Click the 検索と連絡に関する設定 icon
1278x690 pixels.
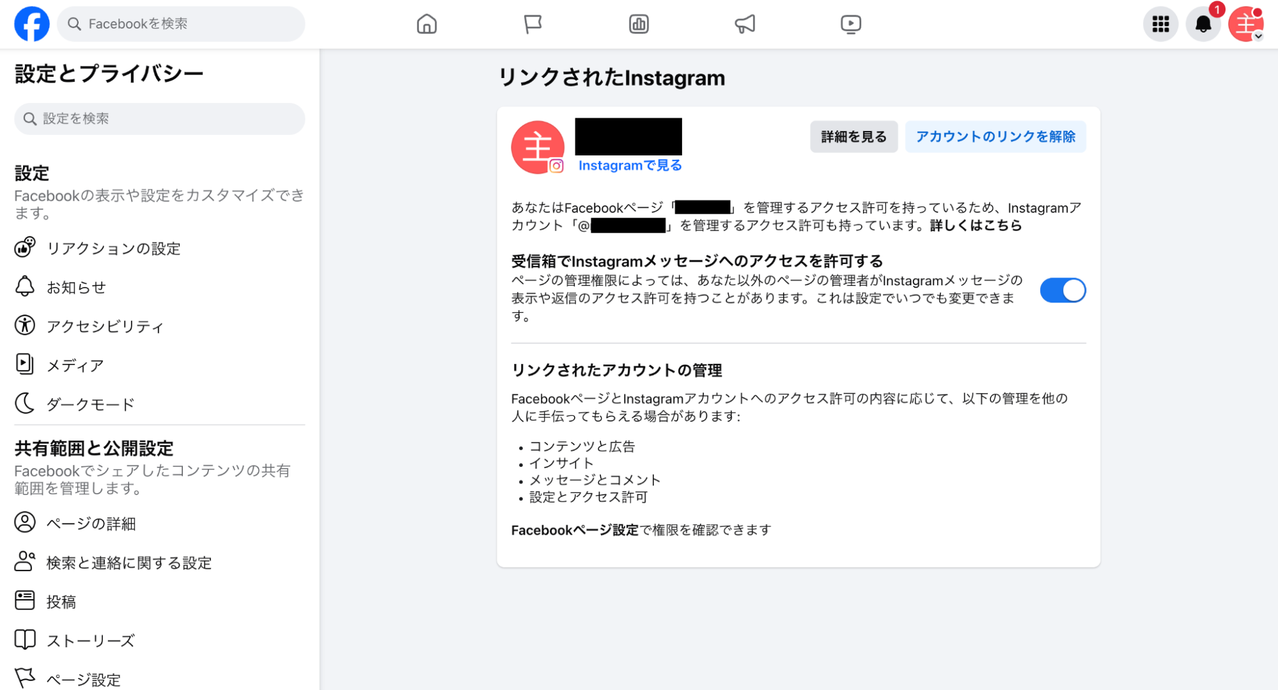pyautogui.click(x=25, y=561)
